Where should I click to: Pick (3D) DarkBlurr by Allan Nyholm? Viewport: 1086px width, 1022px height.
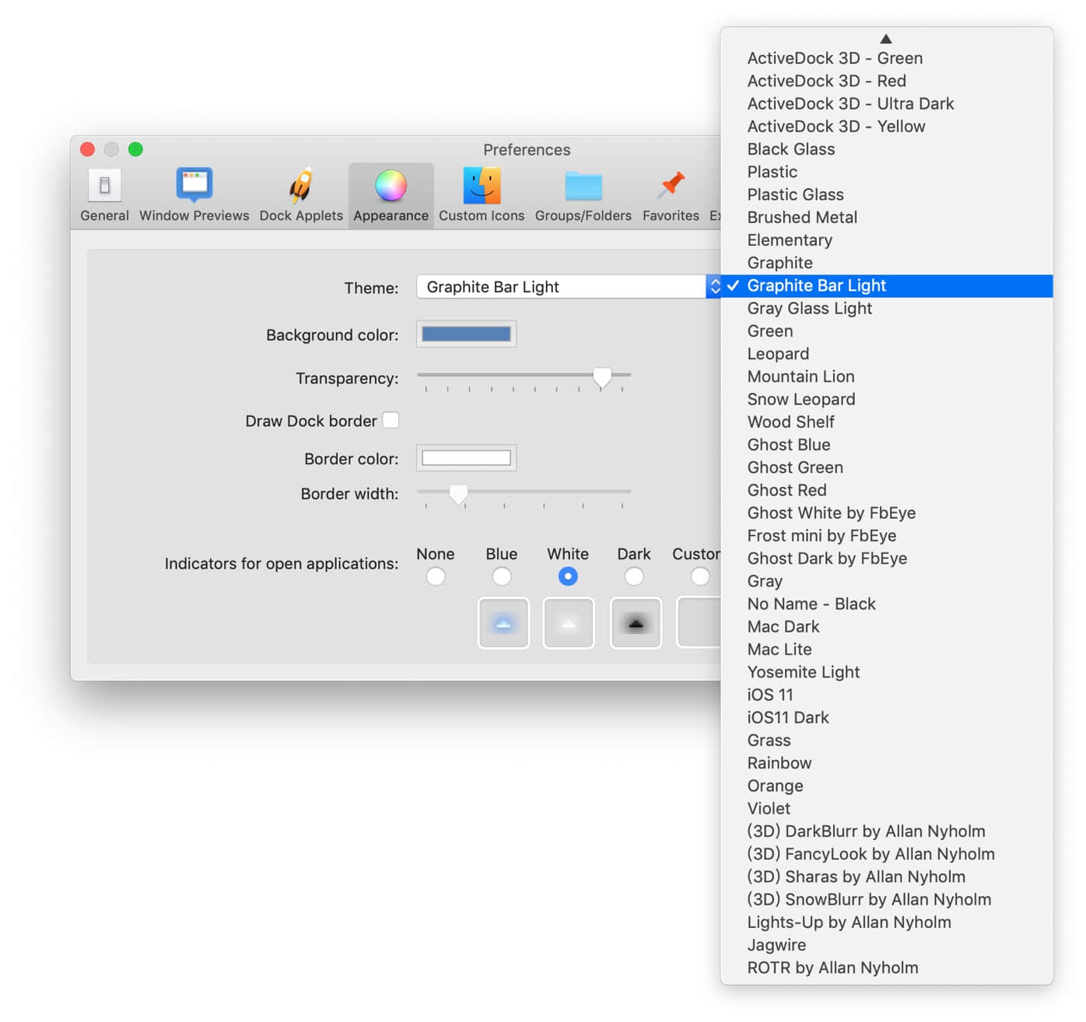[887, 831]
